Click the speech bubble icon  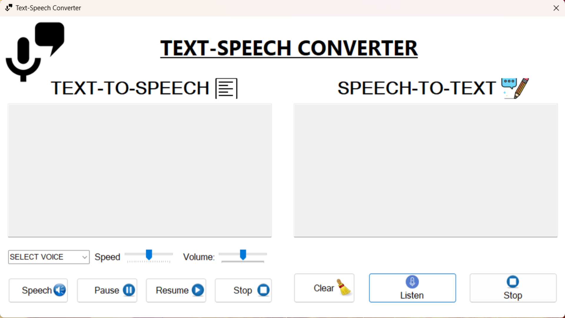coord(49,35)
